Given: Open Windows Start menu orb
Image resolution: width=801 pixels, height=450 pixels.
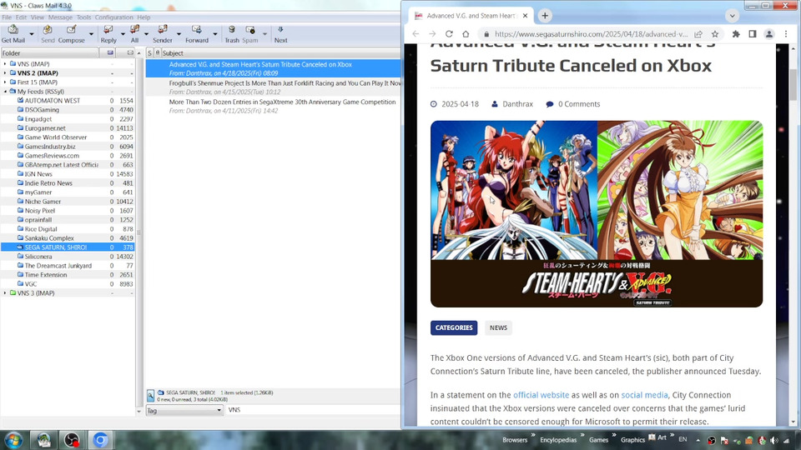Looking at the screenshot, I should 13,440.
